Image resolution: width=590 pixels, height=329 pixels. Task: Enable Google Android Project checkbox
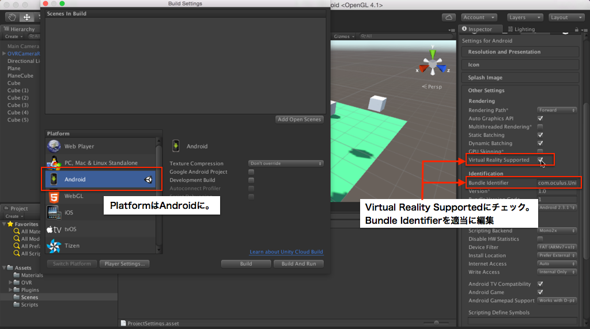coord(251,171)
